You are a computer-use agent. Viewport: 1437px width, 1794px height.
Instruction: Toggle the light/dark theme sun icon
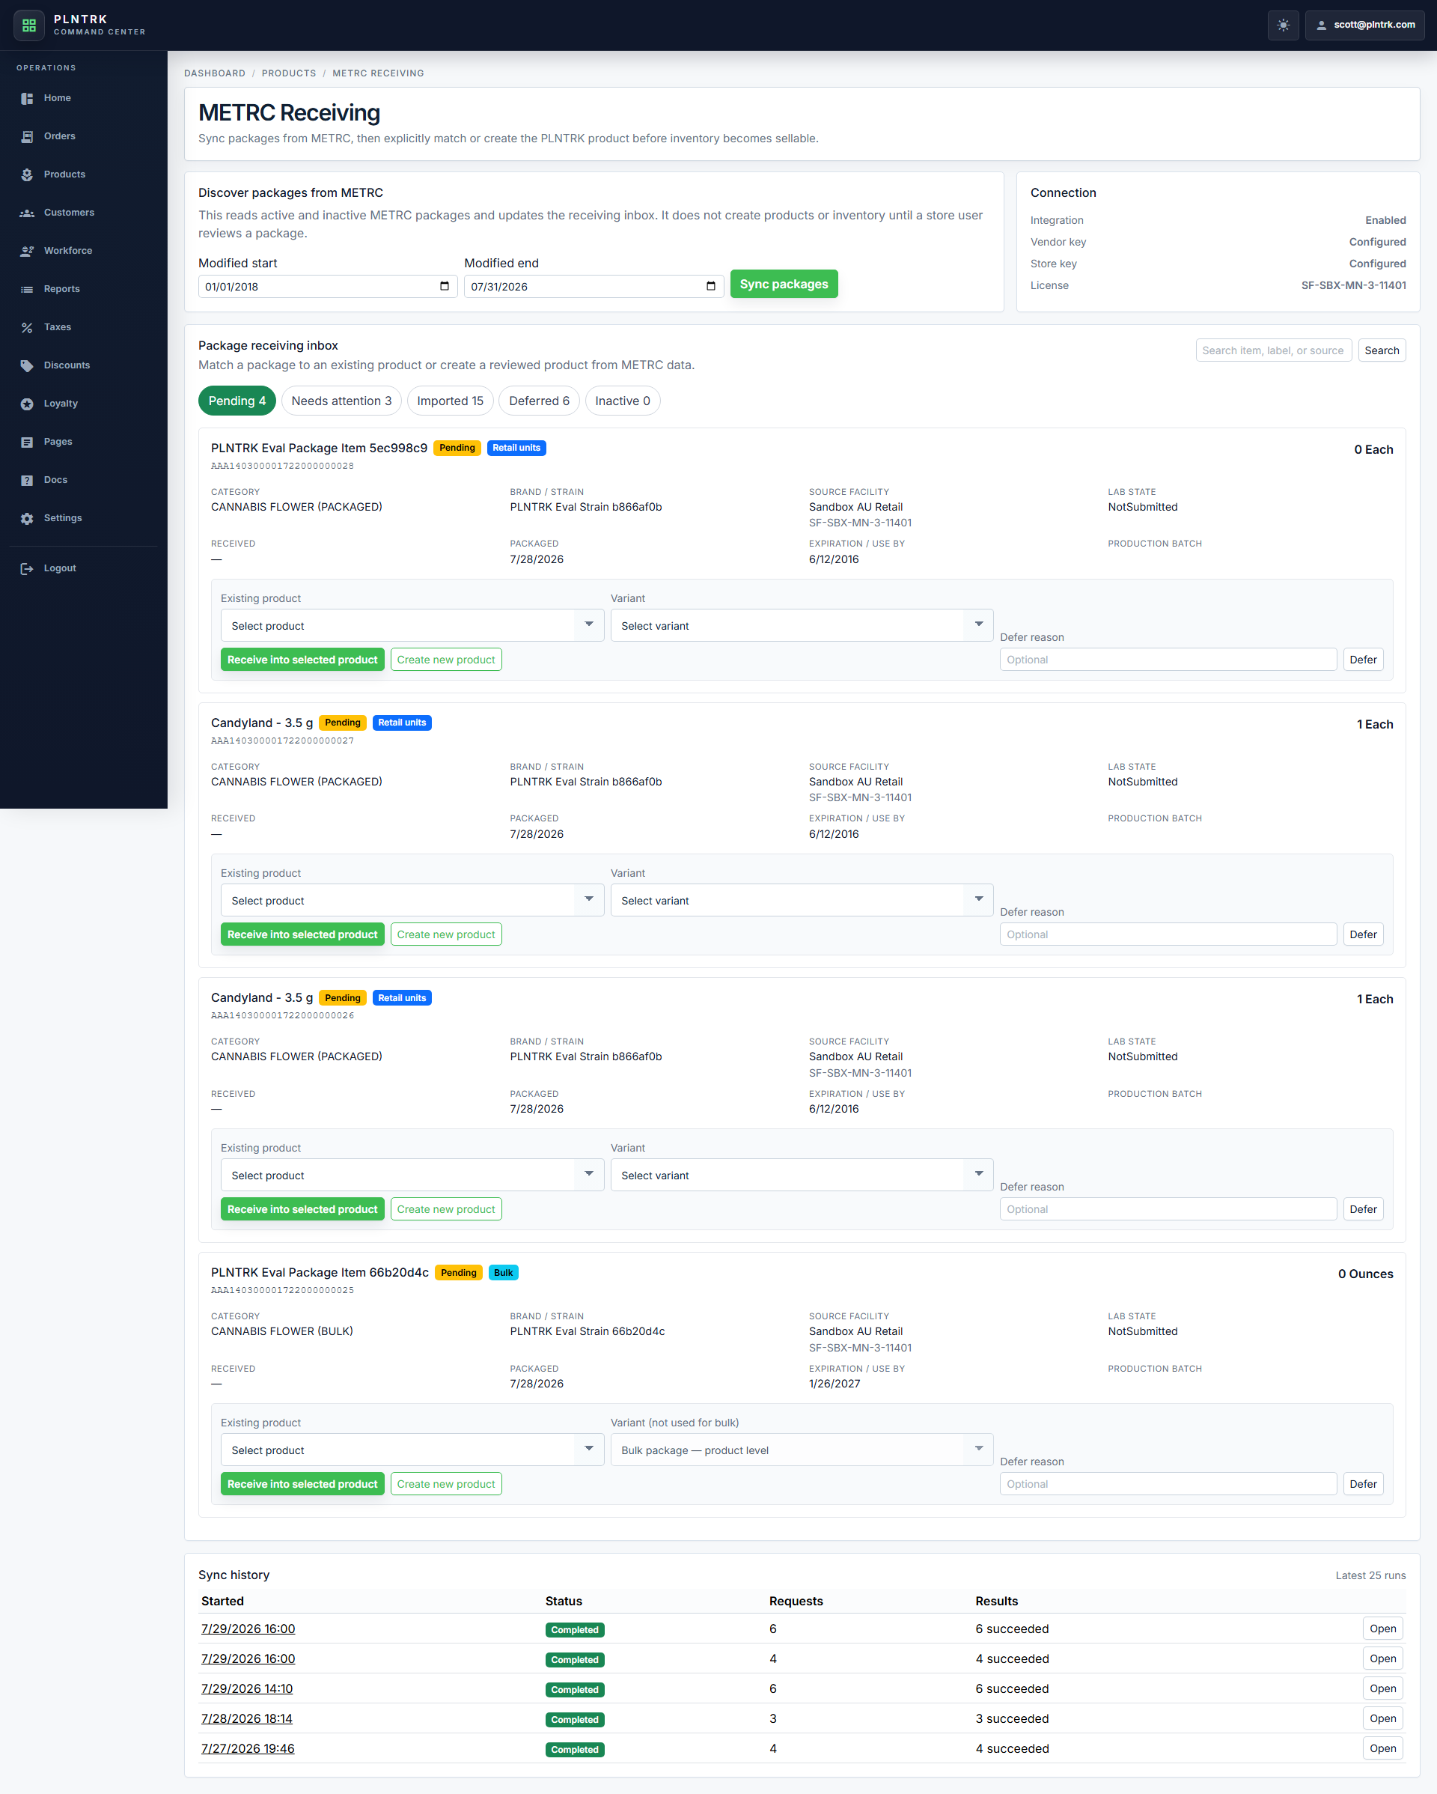click(1283, 25)
